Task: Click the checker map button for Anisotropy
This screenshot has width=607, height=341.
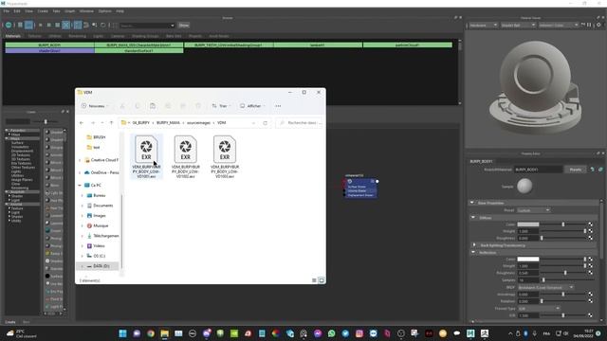Action: coord(590,295)
